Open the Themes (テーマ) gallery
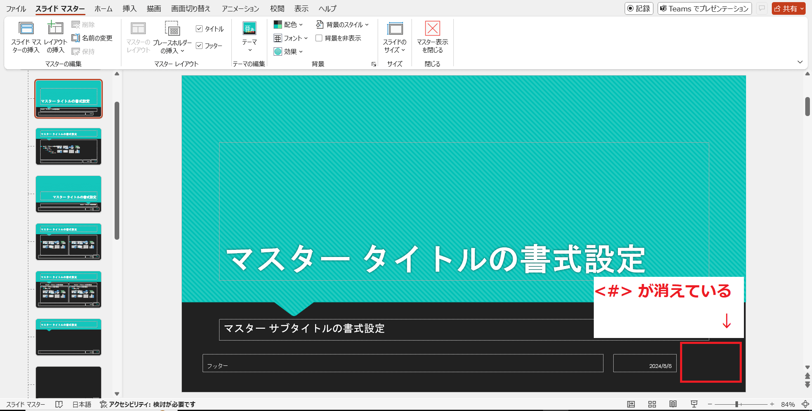The height and width of the screenshot is (411, 812). (250, 37)
